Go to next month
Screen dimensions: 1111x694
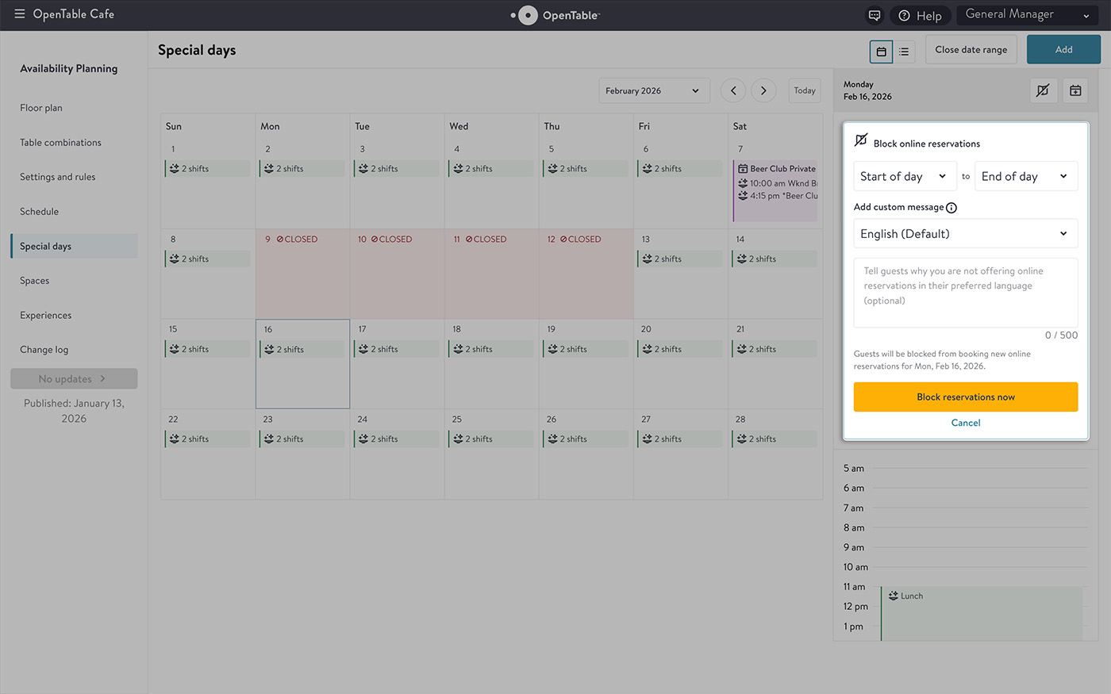tap(763, 90)
